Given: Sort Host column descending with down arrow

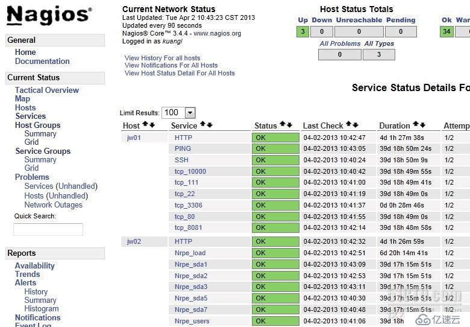Looking at the screenshot, I should point(152,125).
